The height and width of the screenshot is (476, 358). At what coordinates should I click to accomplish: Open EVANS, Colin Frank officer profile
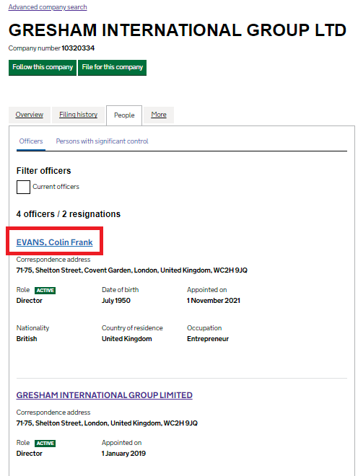(x=54, y=242)
